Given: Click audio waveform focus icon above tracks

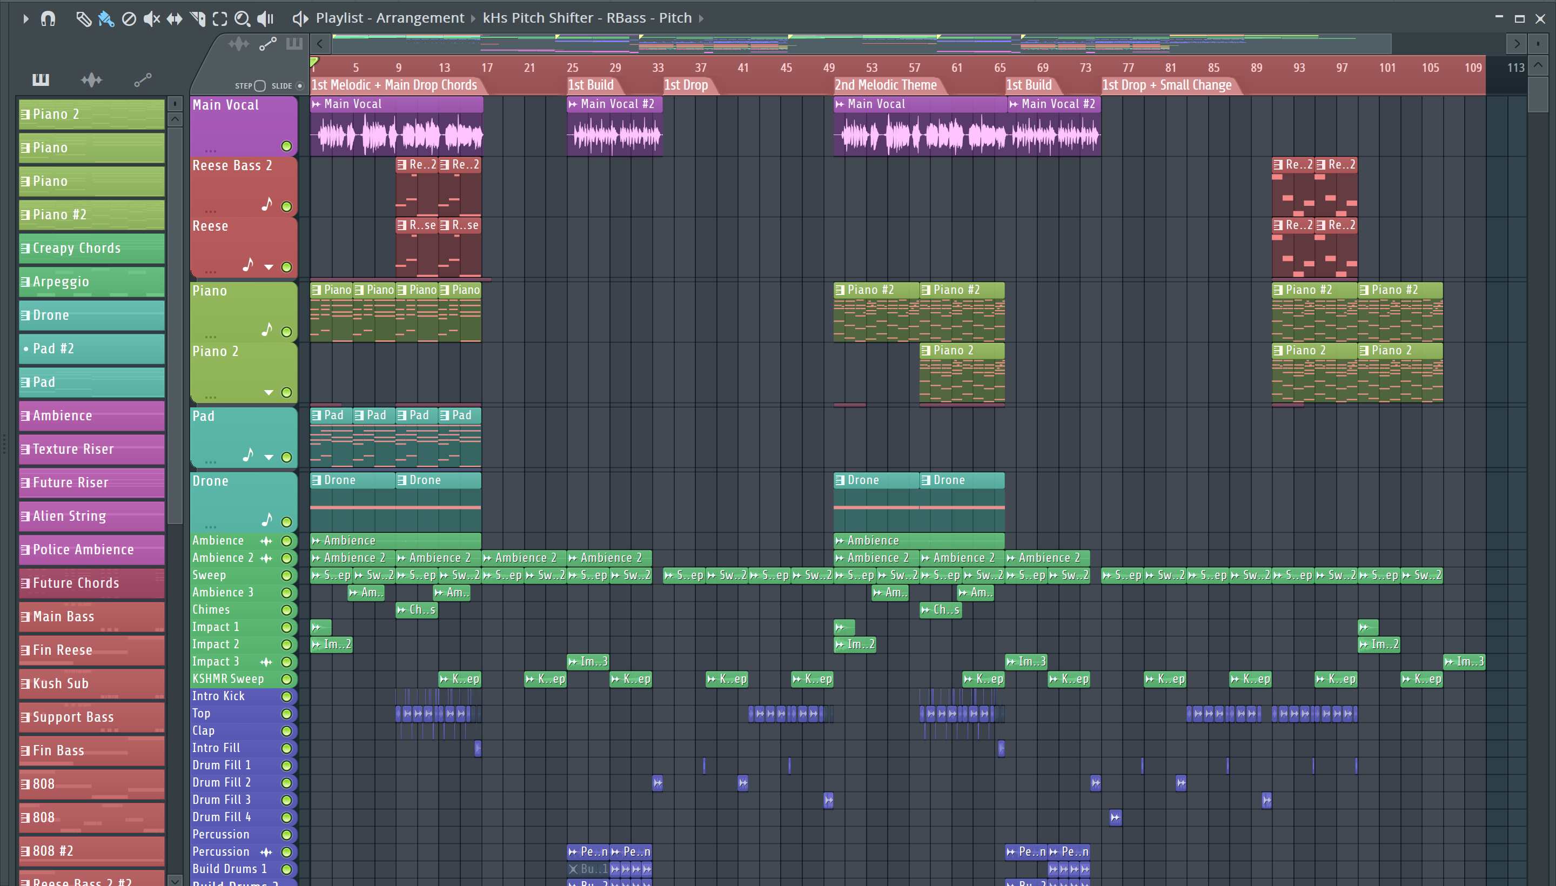Looking at the screenshot, I should point(239,44).
